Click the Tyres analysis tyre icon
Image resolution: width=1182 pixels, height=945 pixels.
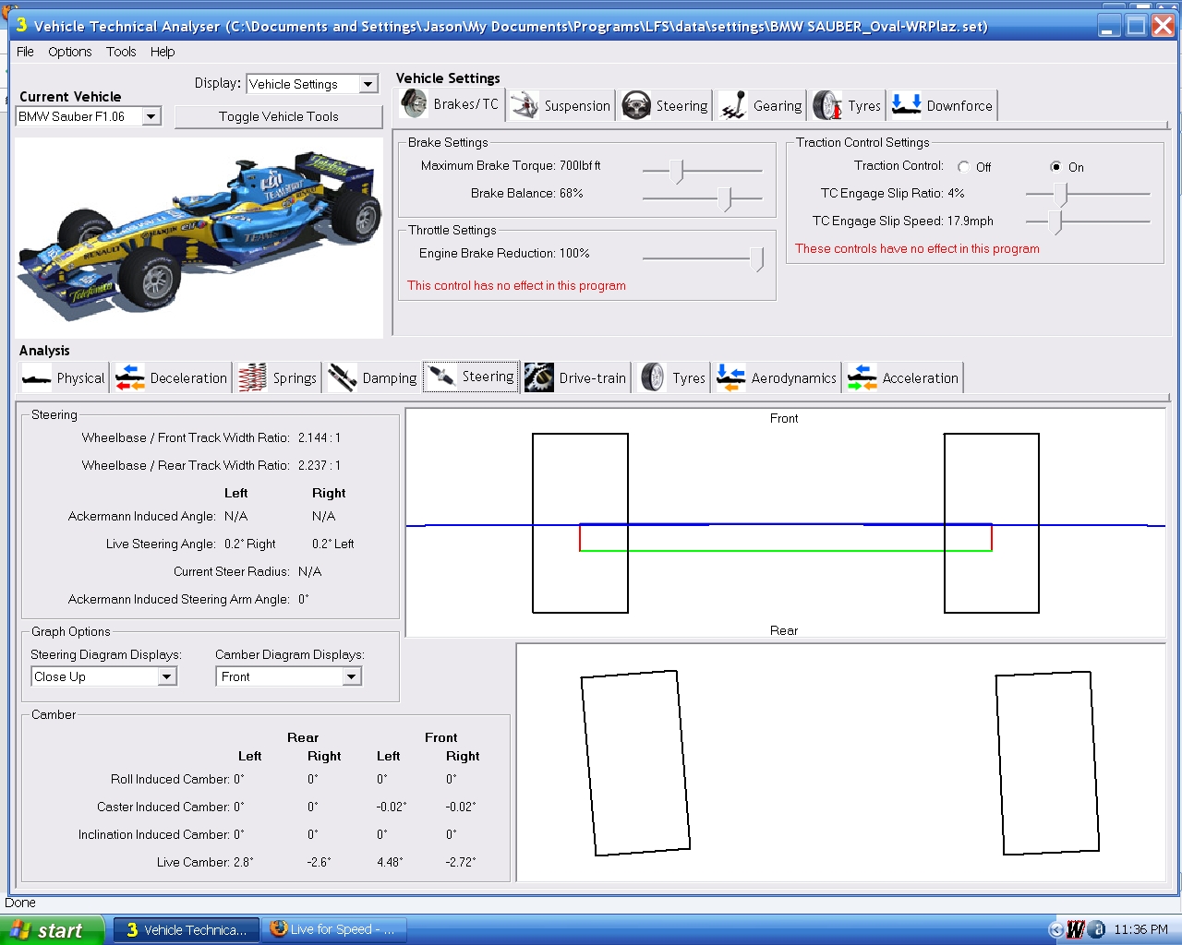click(x=652, y=378)
